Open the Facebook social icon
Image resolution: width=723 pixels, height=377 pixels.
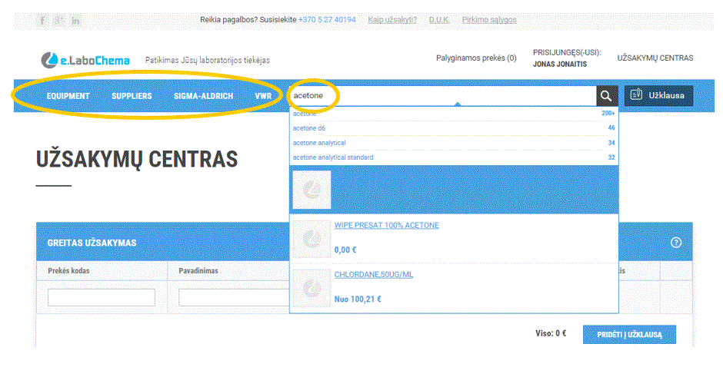[x=42, y=20]
